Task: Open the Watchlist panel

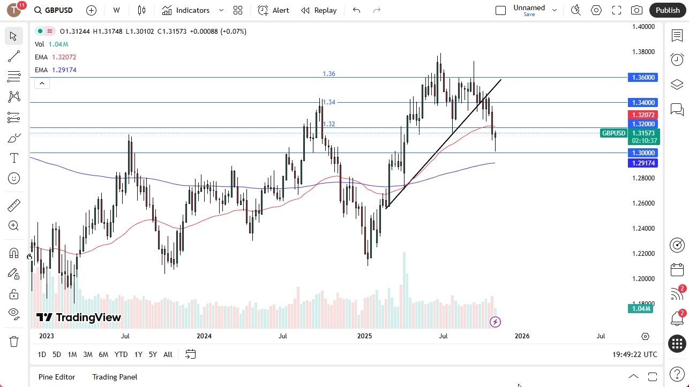Action: click(x=677, y=35)
